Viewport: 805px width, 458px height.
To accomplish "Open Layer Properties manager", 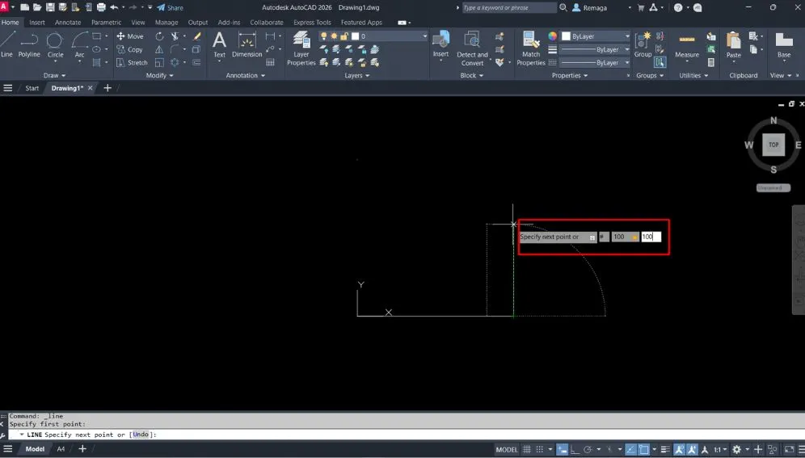I will pyautogui.click(x=301, y=48).
